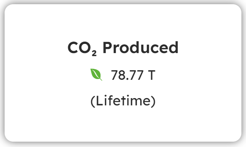Select the T unit after 78.77

pyautogui.click(x=152, y=75)
